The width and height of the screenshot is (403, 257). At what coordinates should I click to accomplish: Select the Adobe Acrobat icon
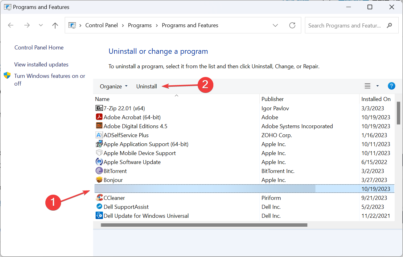tap(99, 117)
